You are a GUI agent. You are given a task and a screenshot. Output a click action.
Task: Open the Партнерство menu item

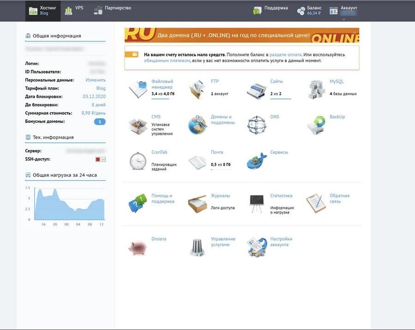[113, 11]
